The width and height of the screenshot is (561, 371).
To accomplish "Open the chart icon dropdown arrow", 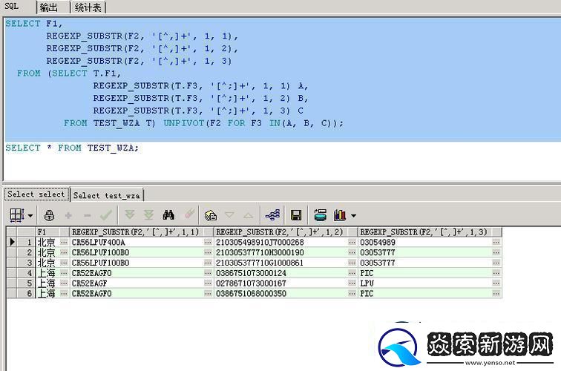I will point(353,217).
